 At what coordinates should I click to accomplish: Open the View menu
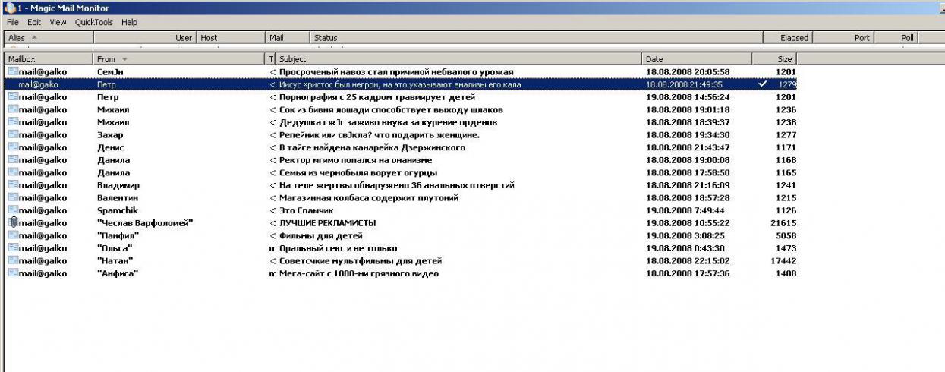tap(58, 22)
